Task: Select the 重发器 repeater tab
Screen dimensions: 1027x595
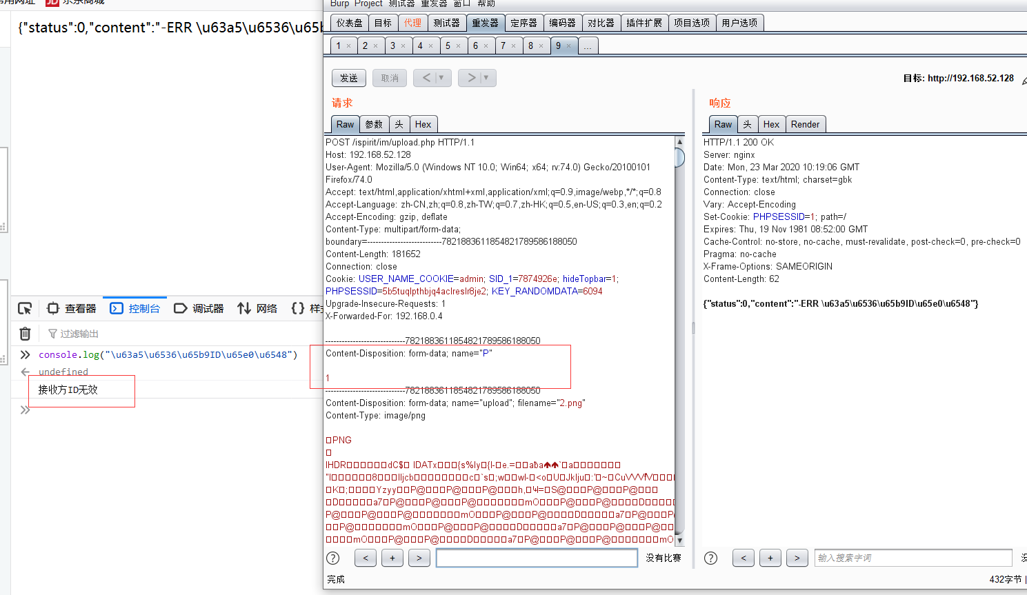Action: (486, 23)
